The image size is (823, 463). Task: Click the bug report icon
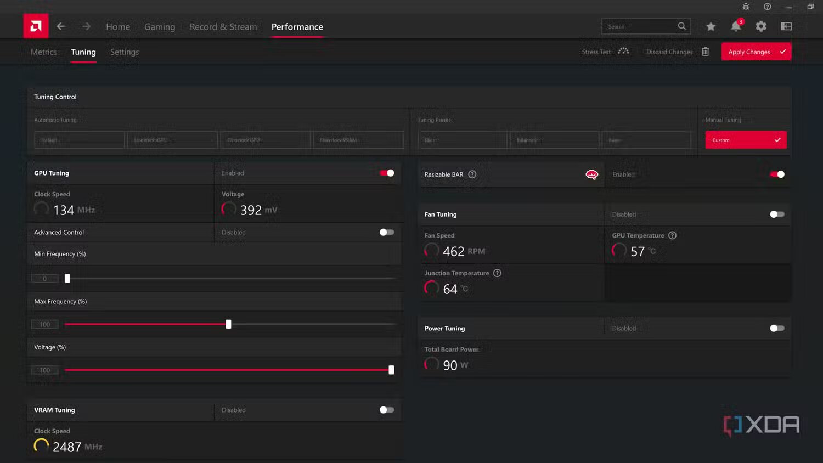tap(746, 7)
